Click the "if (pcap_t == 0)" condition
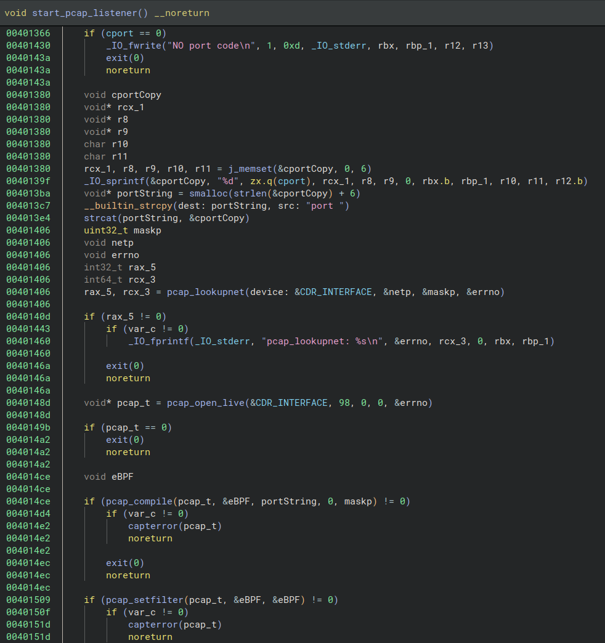Image resolution: width=605 pixels, height=643 pixels. [x=128, y=427]
